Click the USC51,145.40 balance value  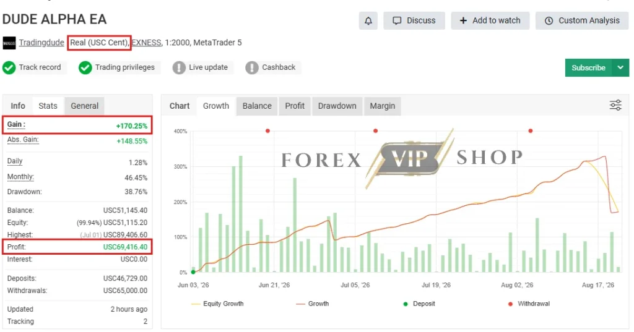[x=125, y=210]
